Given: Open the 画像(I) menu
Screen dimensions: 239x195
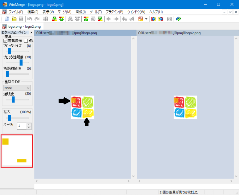Looking at the screenshot, I should (x=80, y=12).
